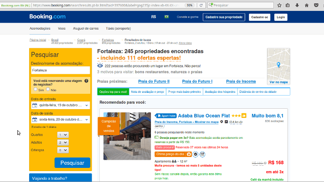Click Alterar datas link
This screenshot has width=324, height=182.
[185, 43]
